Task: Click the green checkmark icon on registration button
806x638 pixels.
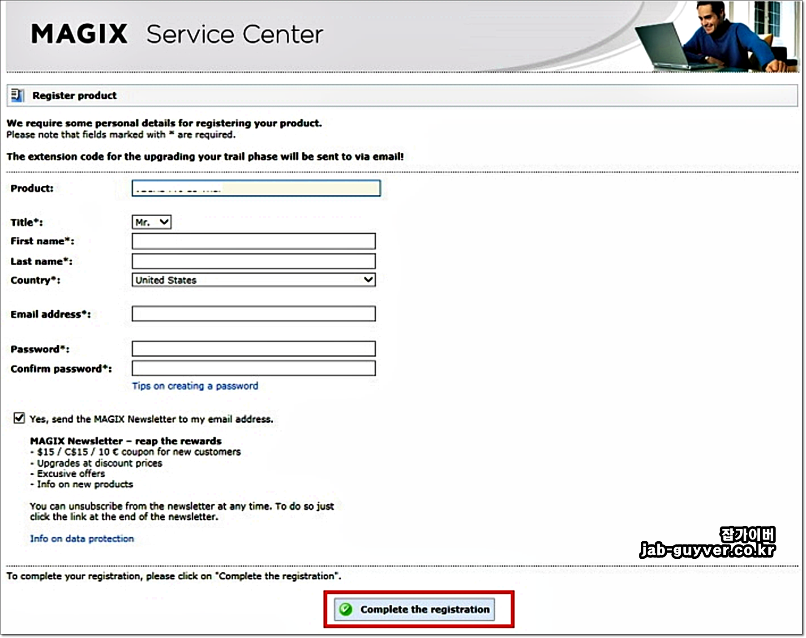Action: pos(346,609)
